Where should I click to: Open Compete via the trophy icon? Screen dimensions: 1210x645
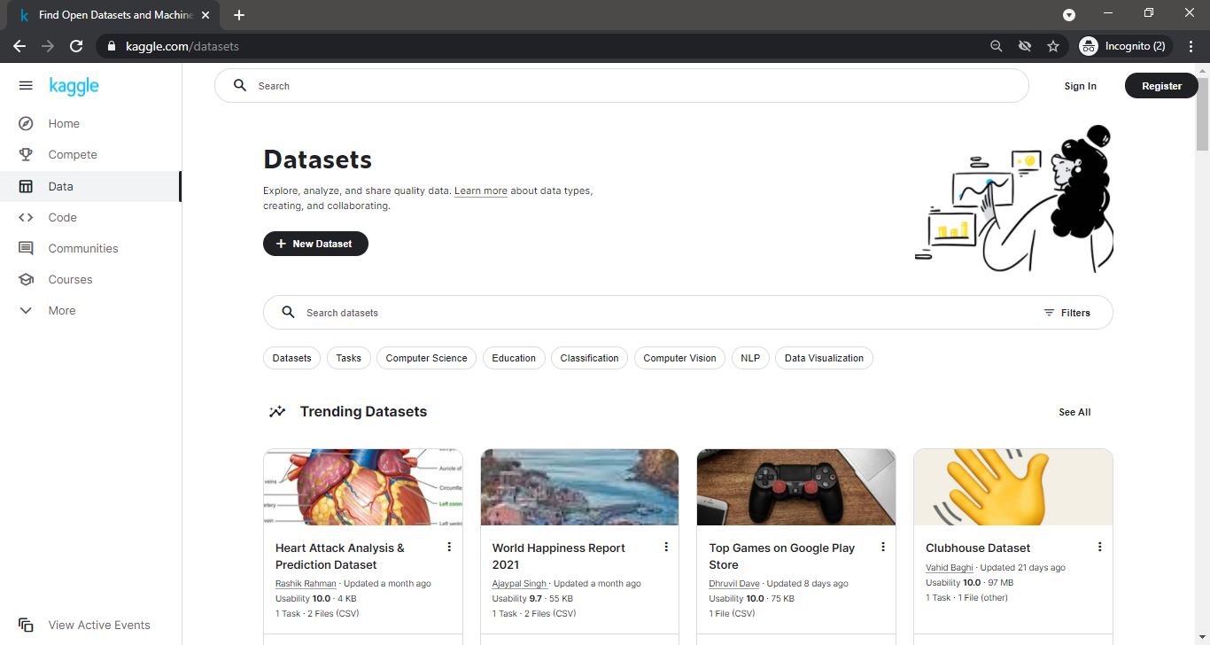[26, 154]
